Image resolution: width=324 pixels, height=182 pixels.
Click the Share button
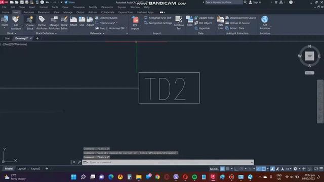coord(70,2)
